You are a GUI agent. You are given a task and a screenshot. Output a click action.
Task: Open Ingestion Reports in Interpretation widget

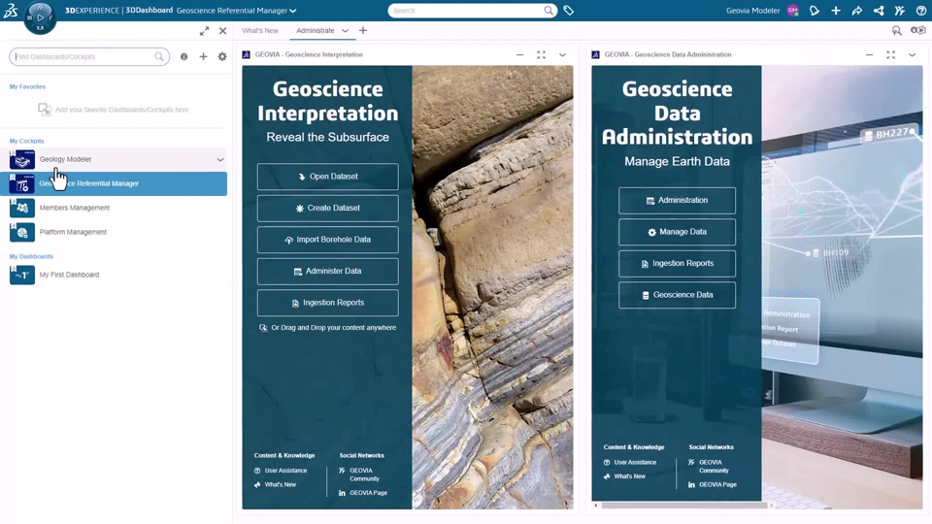(327, 303)
